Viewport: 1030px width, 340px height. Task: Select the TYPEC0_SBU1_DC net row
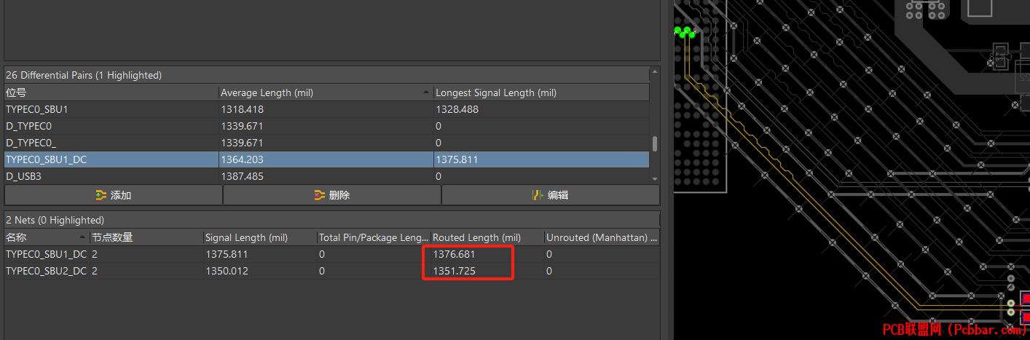(332, 254)
